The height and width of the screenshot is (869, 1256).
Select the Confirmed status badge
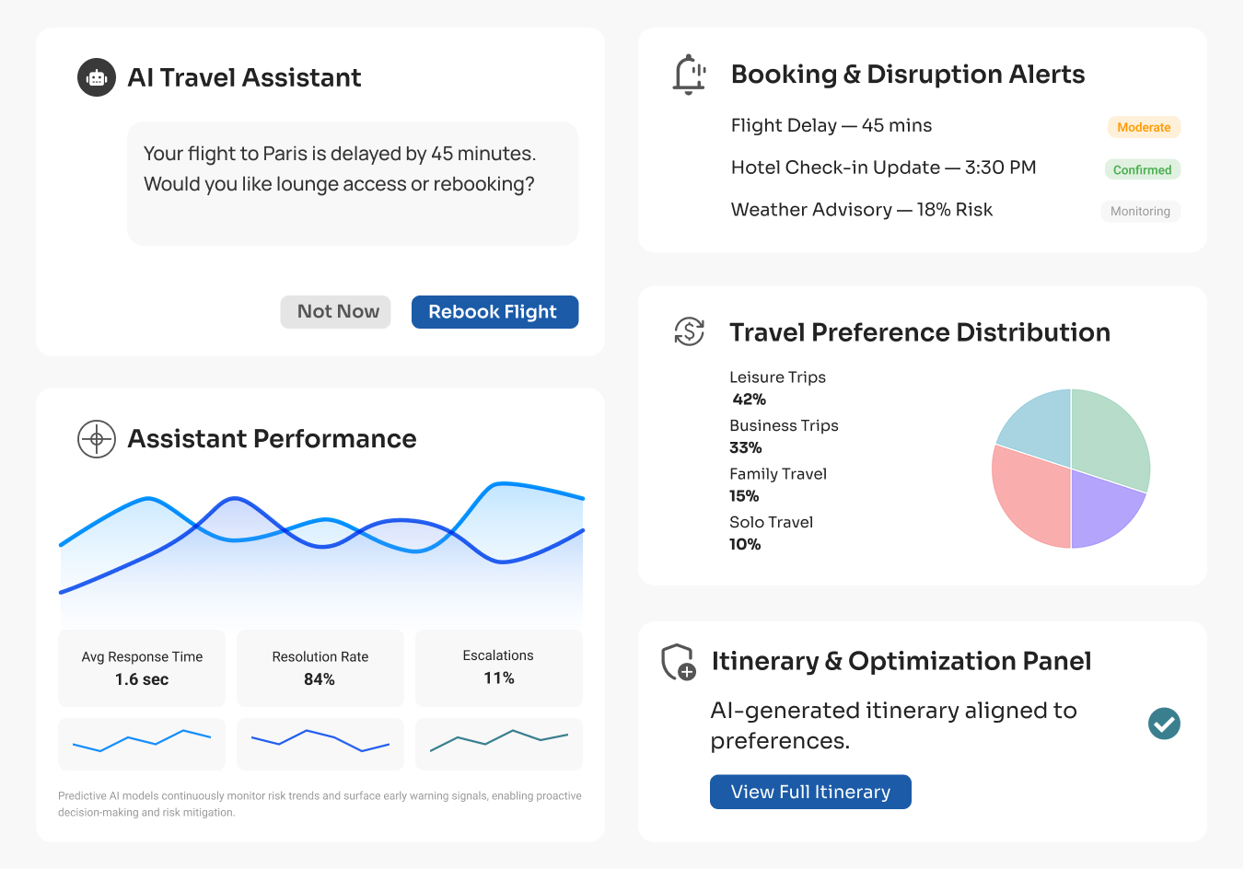tap(1142, 169)
